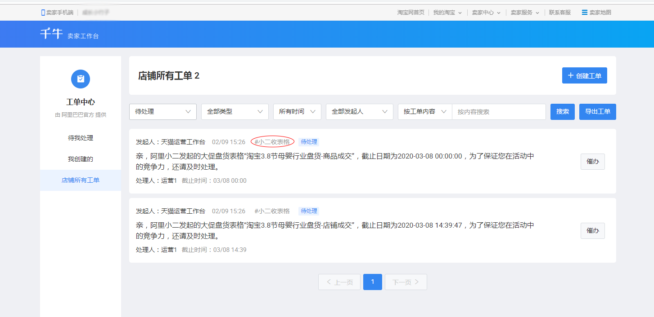654x317 pixels.
Task: Click 待处理 status badge on 店铺成交 order
Action: [309, 211]
